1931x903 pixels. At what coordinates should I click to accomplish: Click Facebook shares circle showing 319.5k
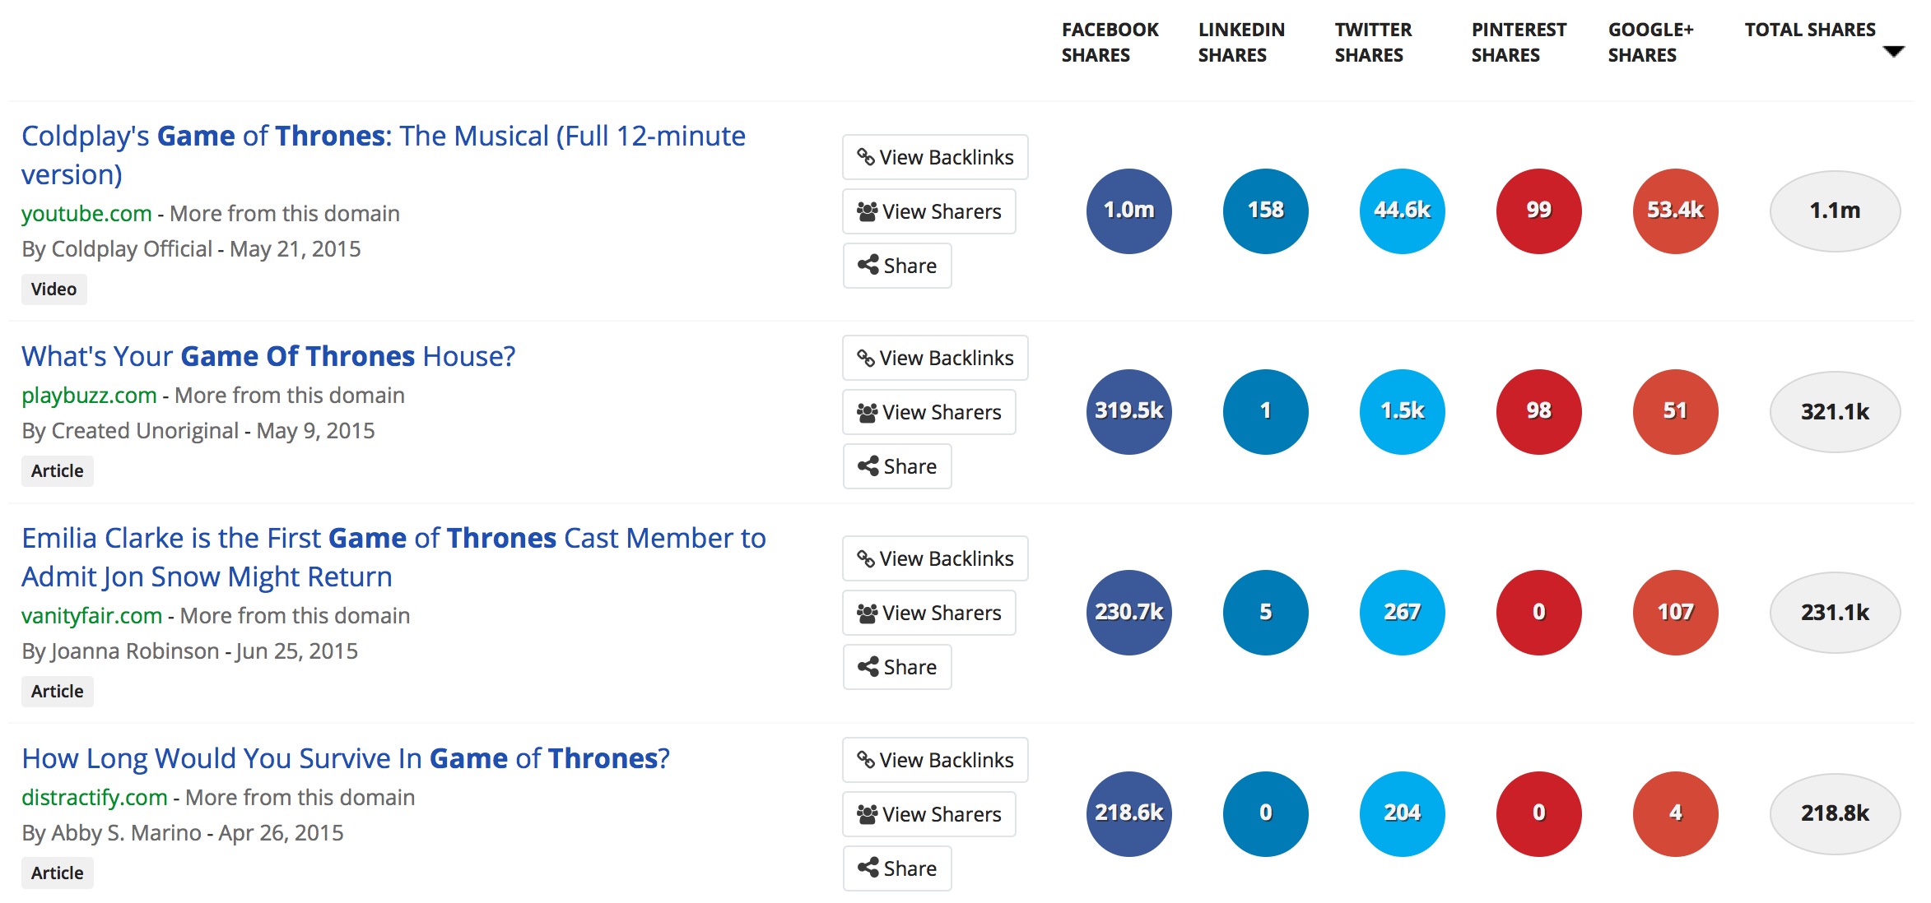pos(1128,411)
